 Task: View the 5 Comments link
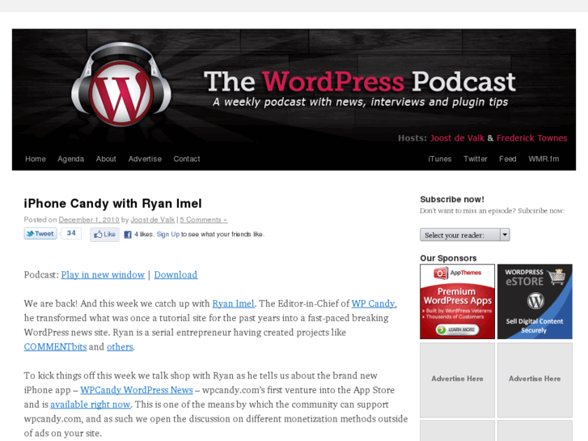click(203, 219)
